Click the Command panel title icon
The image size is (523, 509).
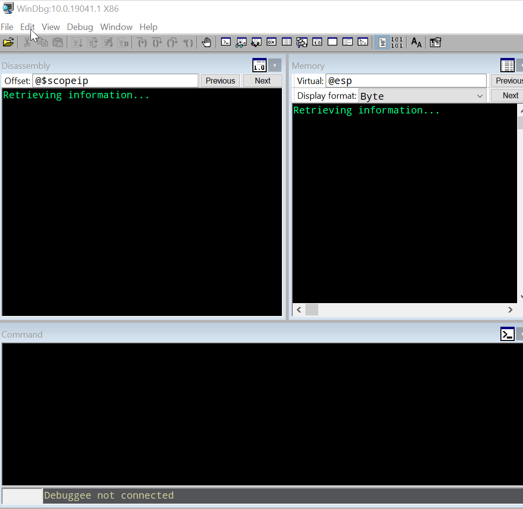[x=507, y=334]
